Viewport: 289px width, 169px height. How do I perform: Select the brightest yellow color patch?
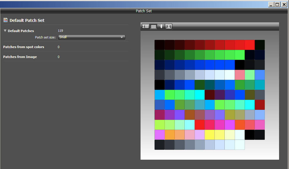coord(210,135)
